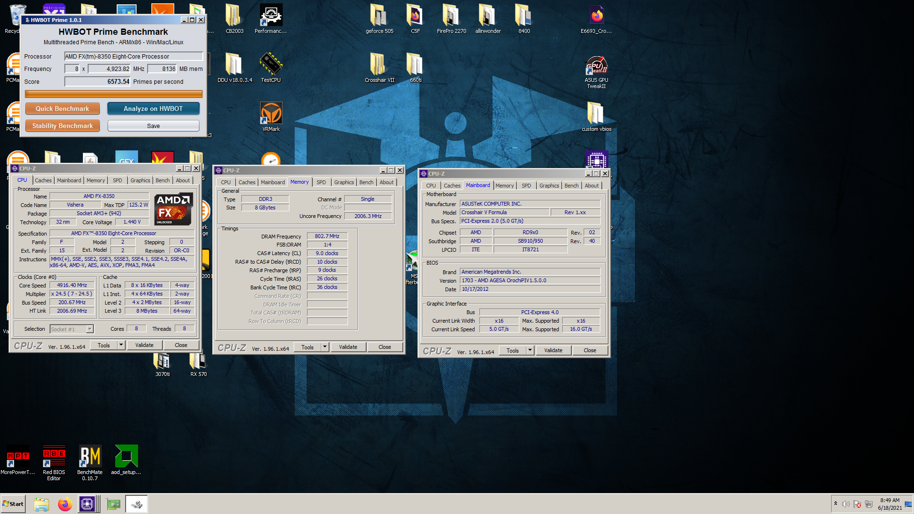Viewport: 914px width, 514px height.
Task: Open the 660ti folder icon
Action: (415, 68)
